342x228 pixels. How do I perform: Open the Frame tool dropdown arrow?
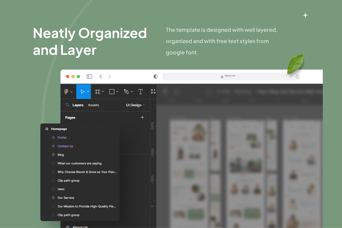(103, 92)
